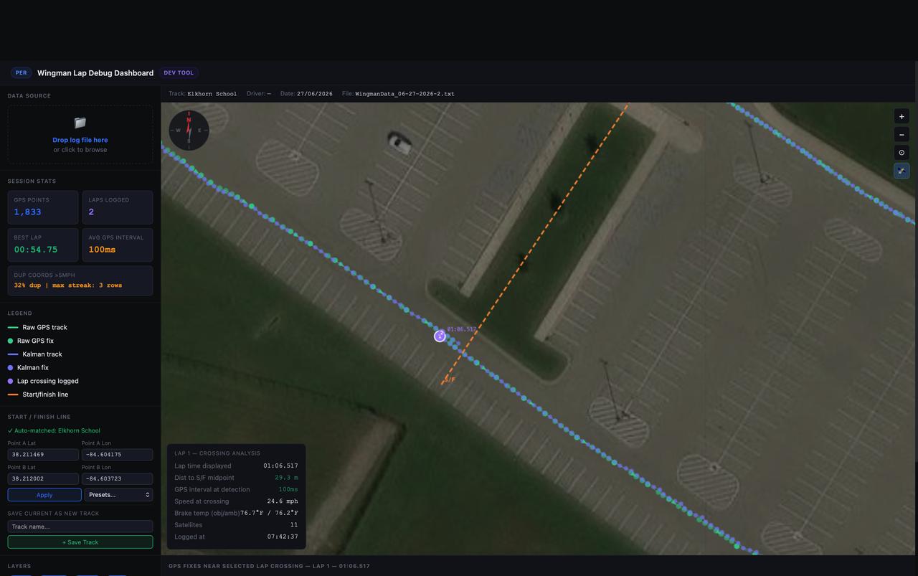
Task: Click the Kalman fix legend entry
Action: click(29, 367)
